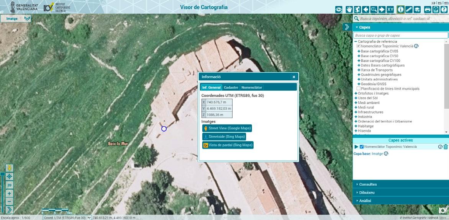The height and width of the screenshot is (220, 449).
Task: Switch language to 'va'
Action: 433,3
